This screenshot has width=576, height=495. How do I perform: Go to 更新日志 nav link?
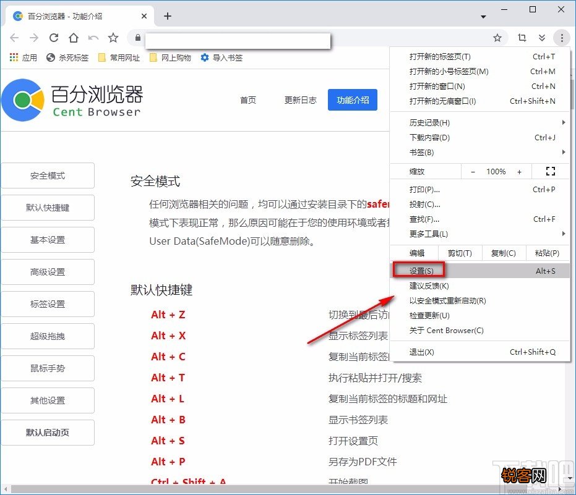tap(301, 100)
